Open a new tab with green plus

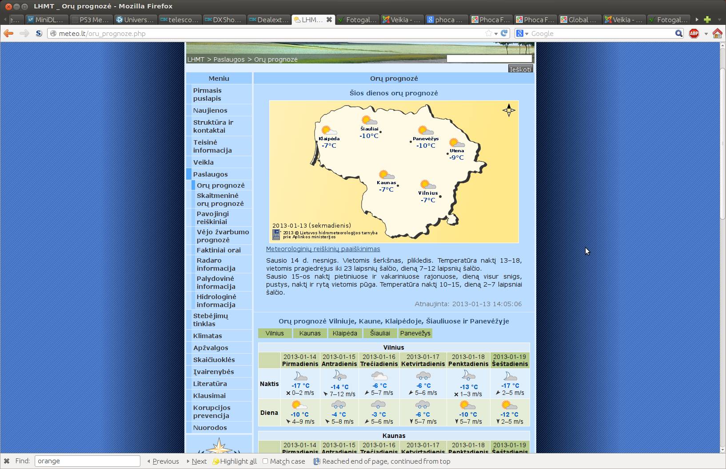point(707,20)
